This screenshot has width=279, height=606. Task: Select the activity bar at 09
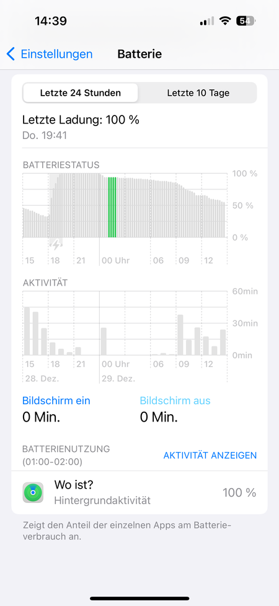[x=180, y=335]
